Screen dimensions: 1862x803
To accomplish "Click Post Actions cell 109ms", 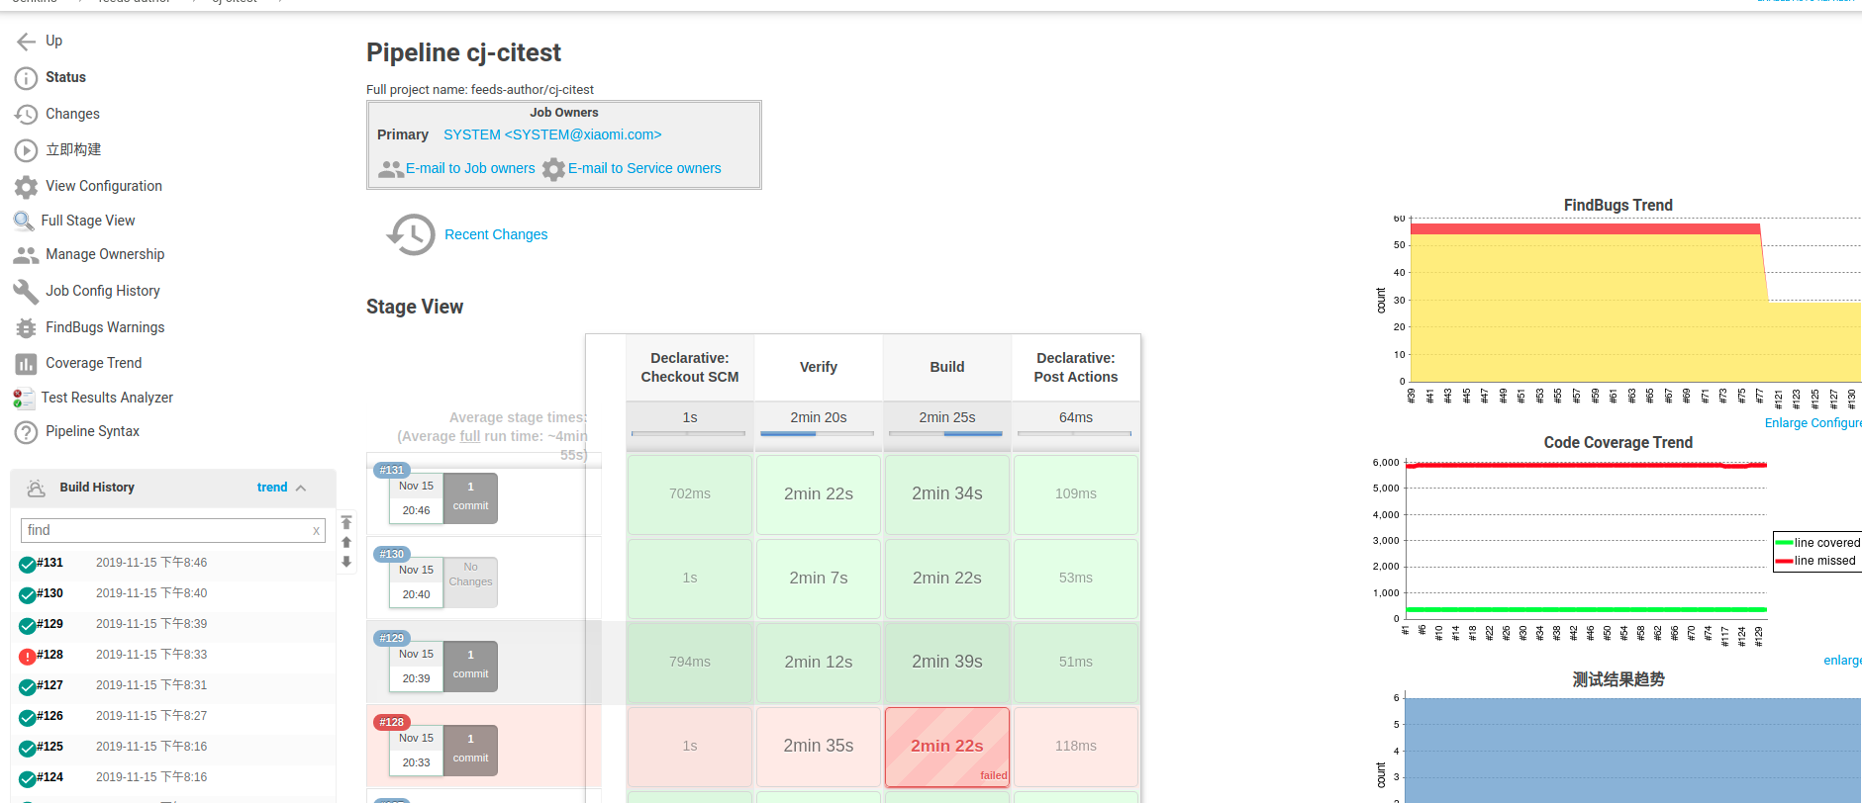I will coord(1076,494).
